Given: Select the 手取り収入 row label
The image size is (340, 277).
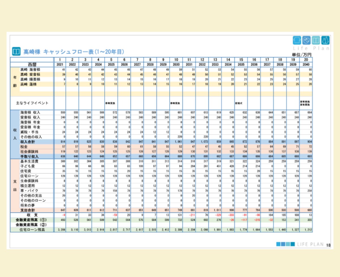Looking at the screenshot, I should (29, 156).
